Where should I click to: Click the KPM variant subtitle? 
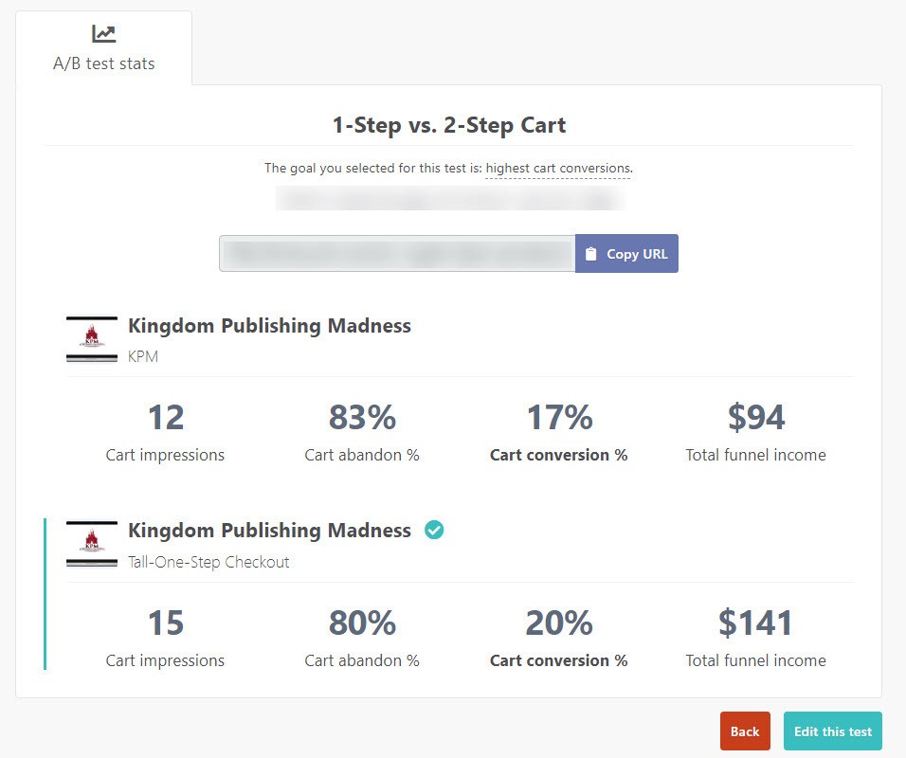[143, 356]
